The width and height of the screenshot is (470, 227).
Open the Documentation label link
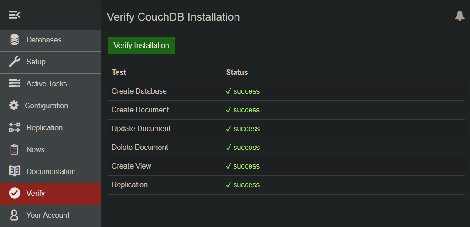tap(51, 171)
